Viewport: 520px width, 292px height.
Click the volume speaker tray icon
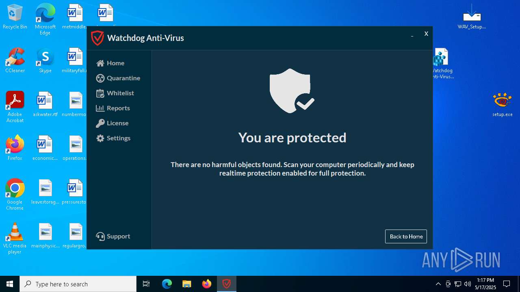pos(468,284)
